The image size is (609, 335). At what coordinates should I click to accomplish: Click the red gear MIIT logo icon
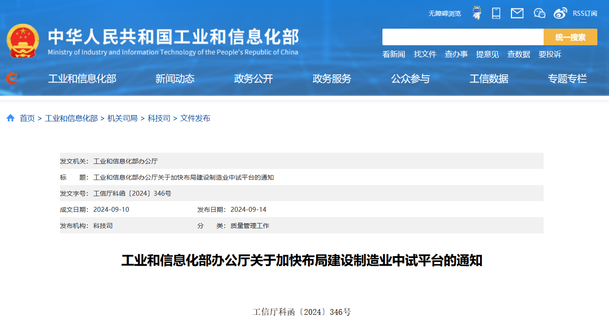pyautogui.click(x=12, y=78)
